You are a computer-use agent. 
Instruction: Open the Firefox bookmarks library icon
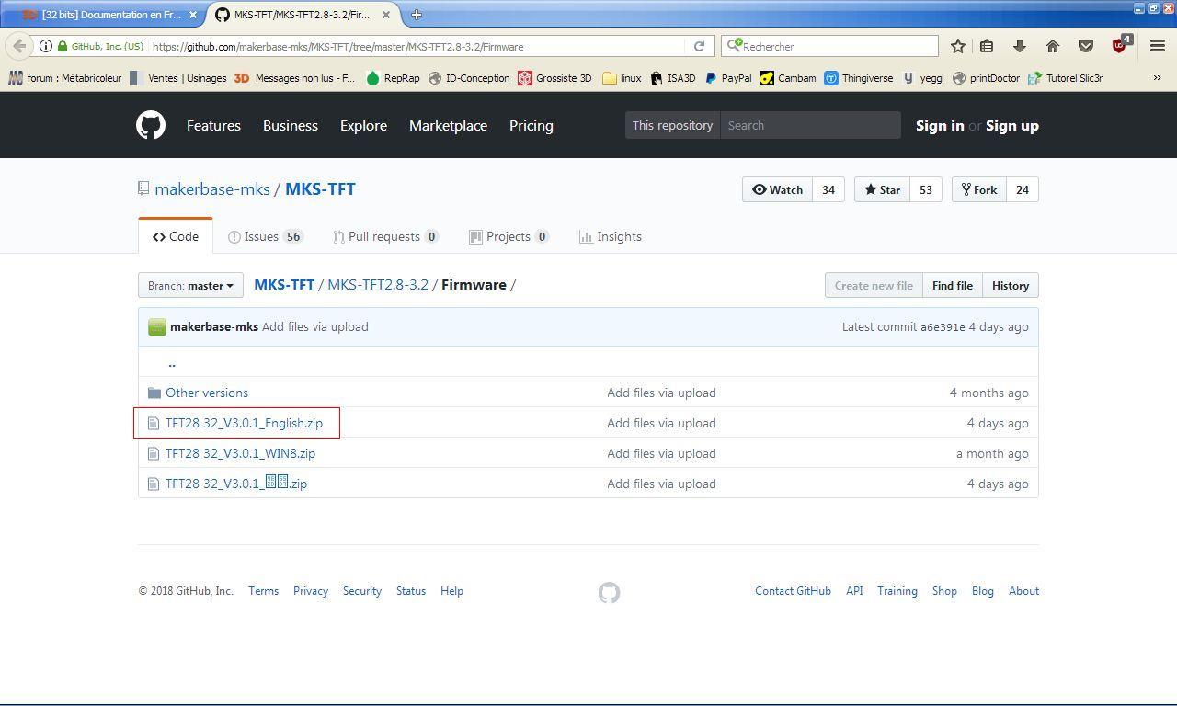point(987,46)
